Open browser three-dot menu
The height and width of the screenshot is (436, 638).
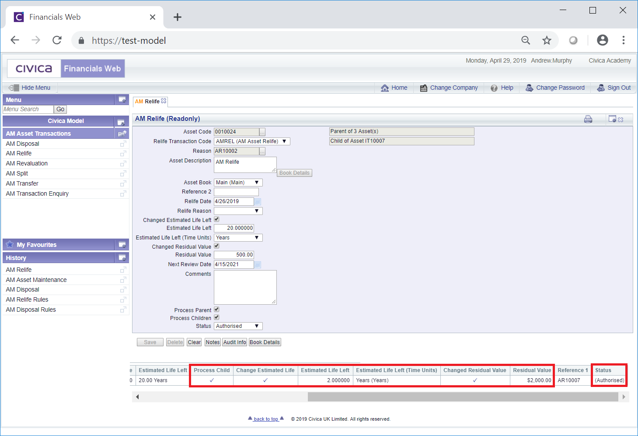tap(624, 40)
